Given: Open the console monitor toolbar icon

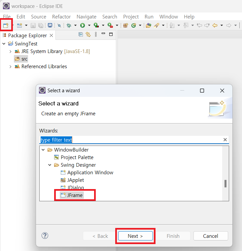Looking at the screenshot, I should tap(50, 25).
